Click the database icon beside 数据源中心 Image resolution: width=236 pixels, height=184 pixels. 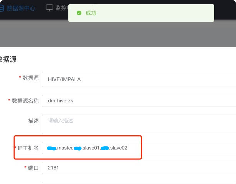tap(2, 8)
